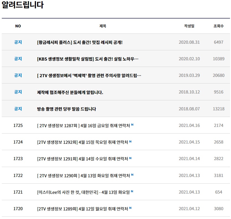The height and width of the screenshot is (219, 231).
Task: Click the '제목' column header
Action: click(103, 26)
